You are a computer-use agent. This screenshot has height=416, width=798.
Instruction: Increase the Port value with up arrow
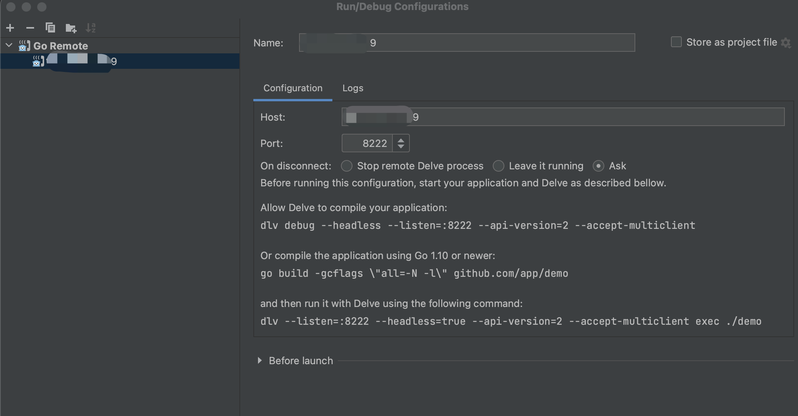coord(401,140)
